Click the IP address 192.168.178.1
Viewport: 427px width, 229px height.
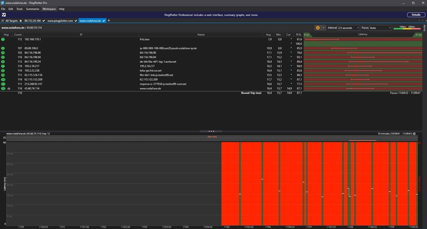pyautogui.click(x=32, y=39)
